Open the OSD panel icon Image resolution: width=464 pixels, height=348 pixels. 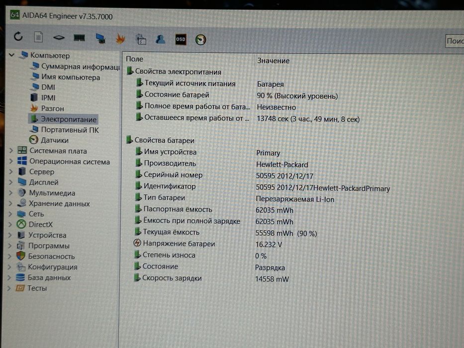pyautogui.click(x=181, y=39)
